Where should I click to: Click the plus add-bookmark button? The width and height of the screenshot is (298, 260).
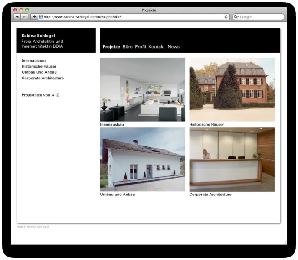pyautogui.click(x=34, y=17)
